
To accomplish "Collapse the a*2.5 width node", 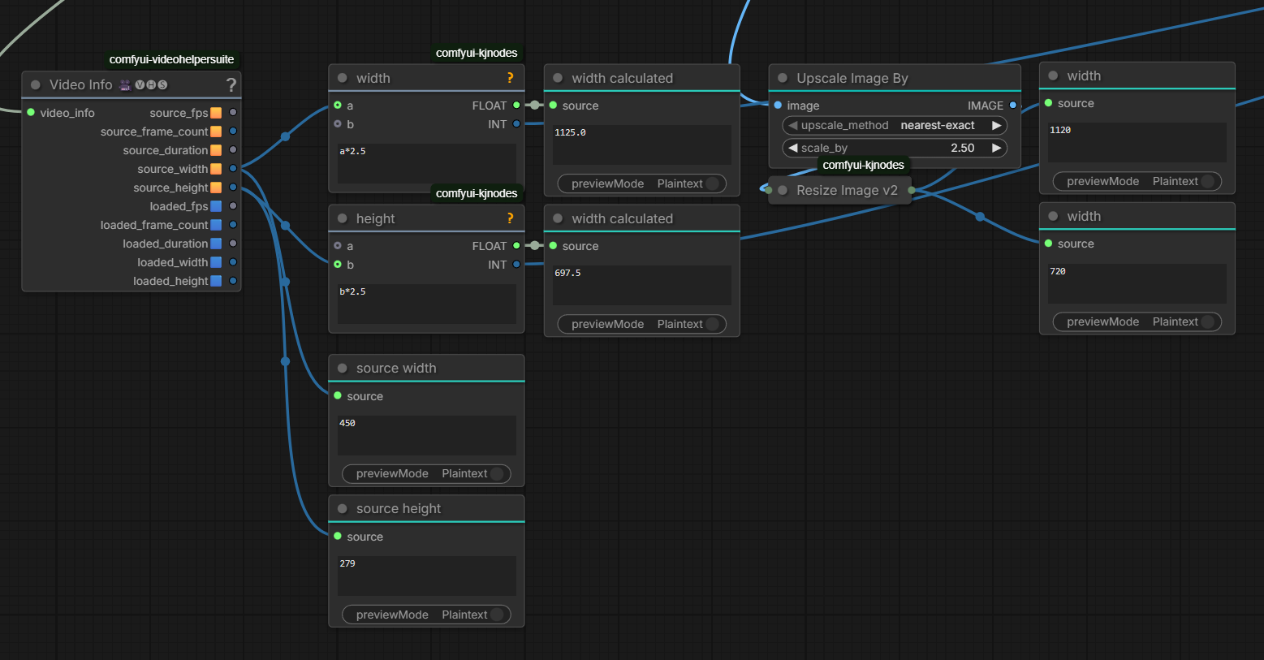I will click(x=343, y=78).
